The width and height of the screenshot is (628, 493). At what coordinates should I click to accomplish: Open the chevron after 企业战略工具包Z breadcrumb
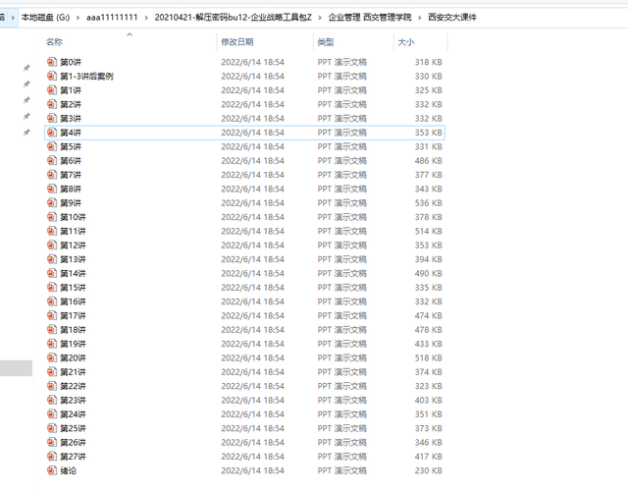(320, 18)
